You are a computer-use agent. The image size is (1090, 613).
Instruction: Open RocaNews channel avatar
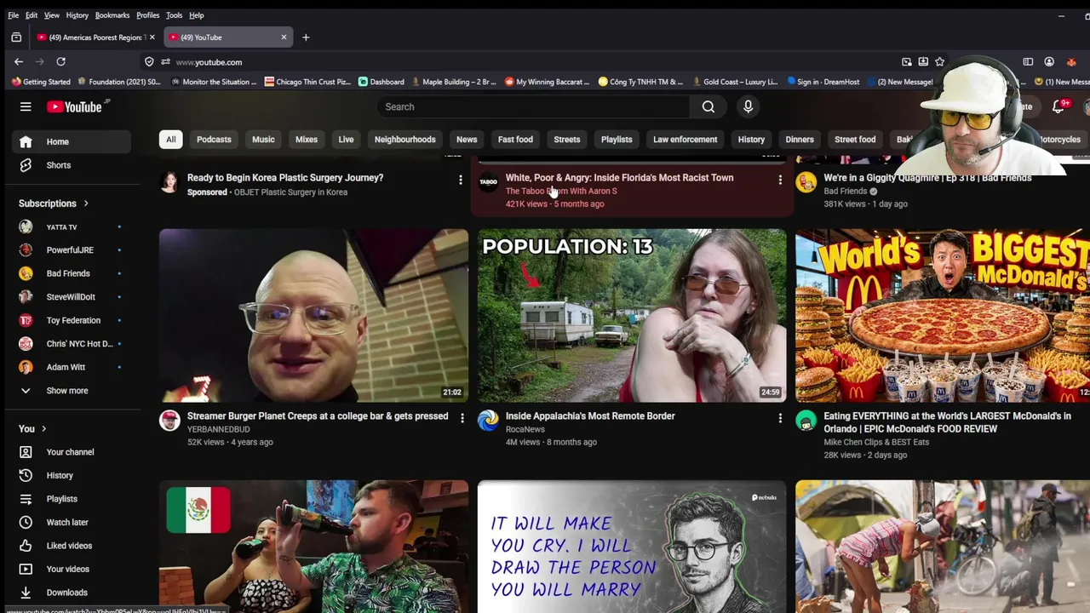coord(488,420)
